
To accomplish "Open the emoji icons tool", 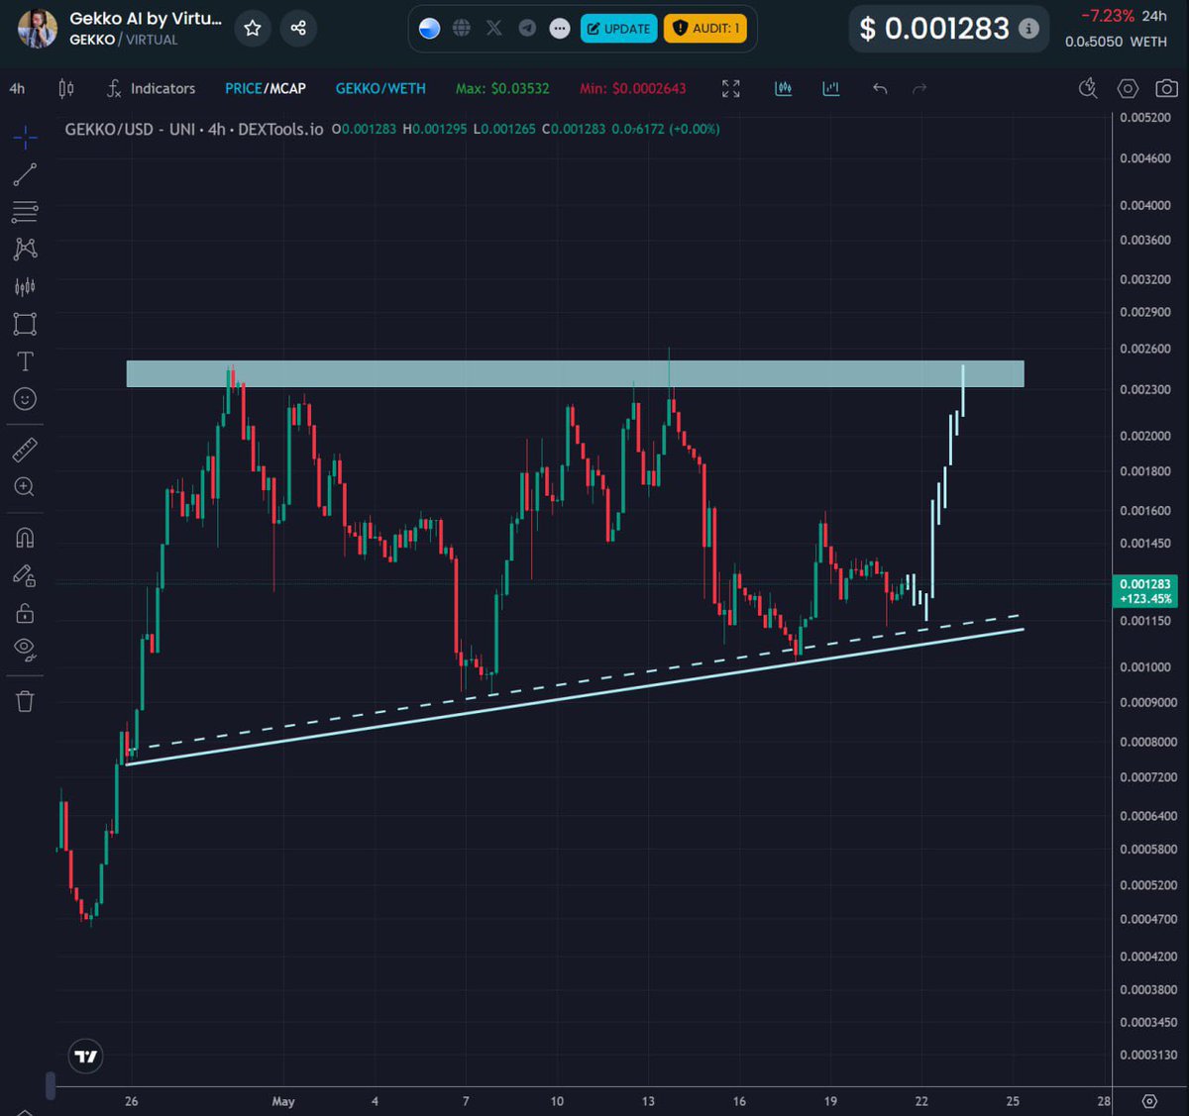I will [x=25, y=399].
